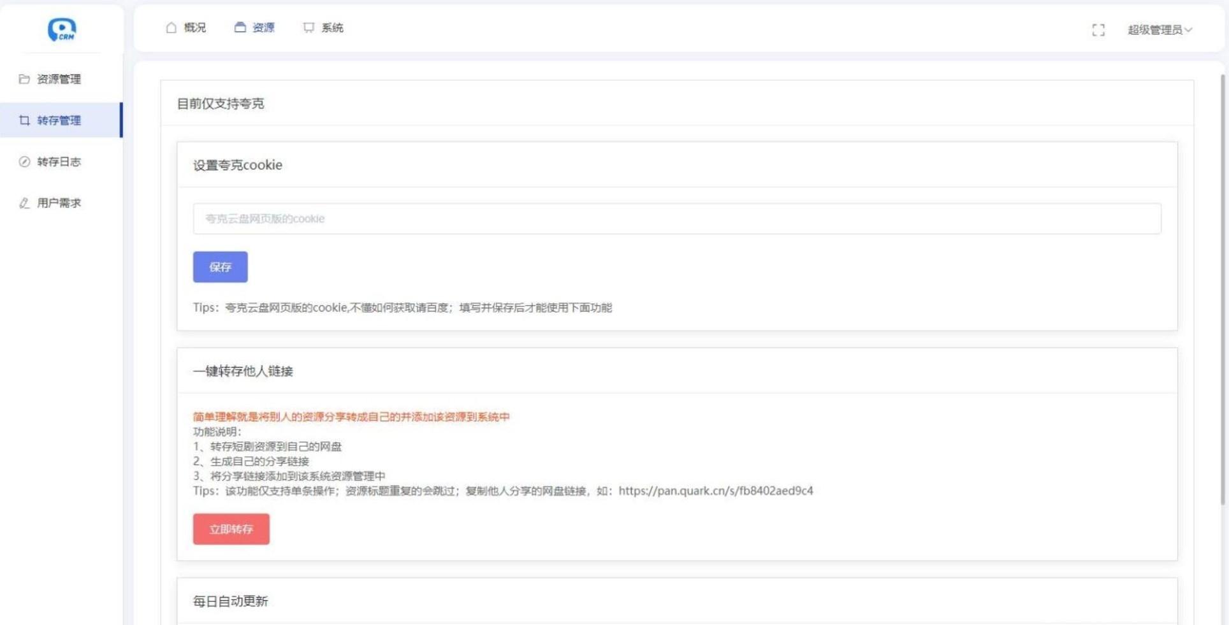Click the monitor icon beside 系统
Screen dimensions: 1229x625
309,27
